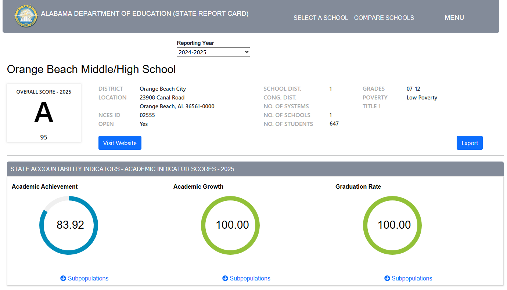
Task: Click the arrow icon beside Academic Growth Subpopulations
Action: (x=225, y=278)
